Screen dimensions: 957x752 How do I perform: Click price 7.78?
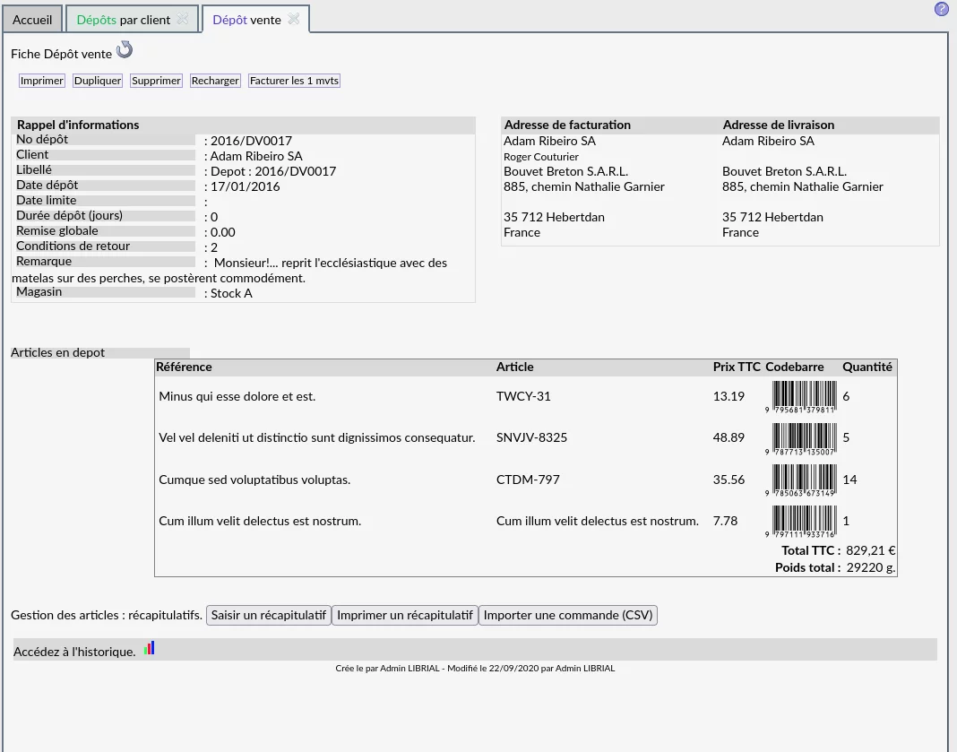tap(725, 522)
